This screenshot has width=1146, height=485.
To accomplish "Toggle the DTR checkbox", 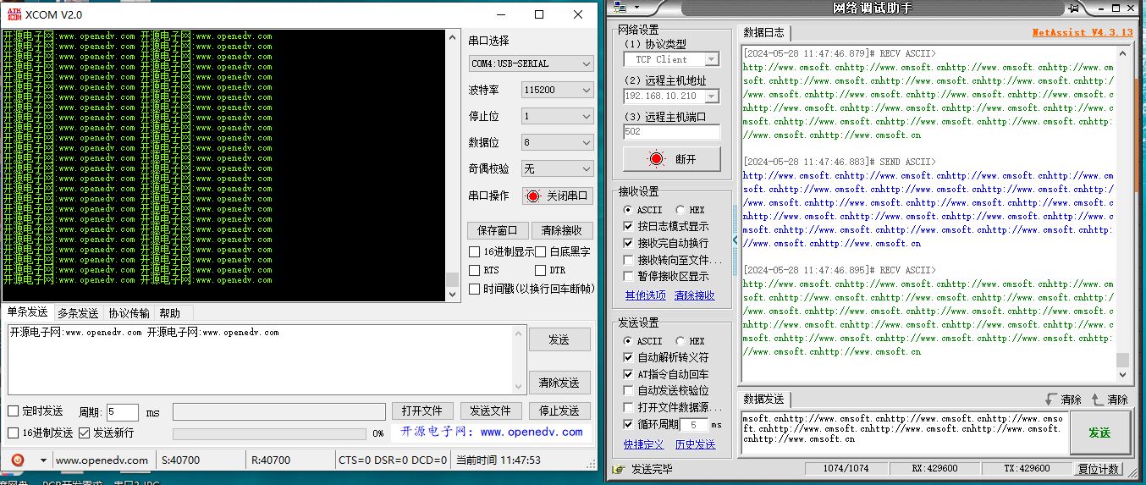I will [540, 270].
